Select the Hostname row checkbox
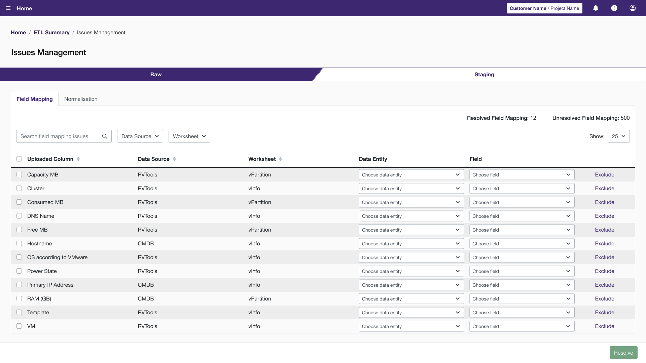The width and height of the screenshot is (646, 363). [19, 243]
